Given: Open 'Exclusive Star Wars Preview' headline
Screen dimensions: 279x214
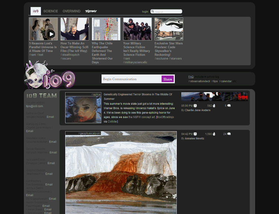Looking at the screenshot, I should [168, 49].
